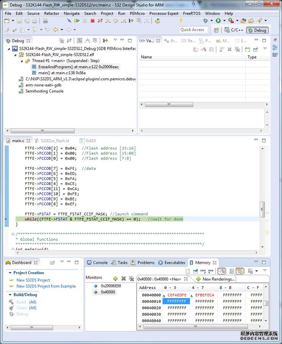Remove the selected memory monitor
The width and height of the screenshot is (282, 344).
123,279
